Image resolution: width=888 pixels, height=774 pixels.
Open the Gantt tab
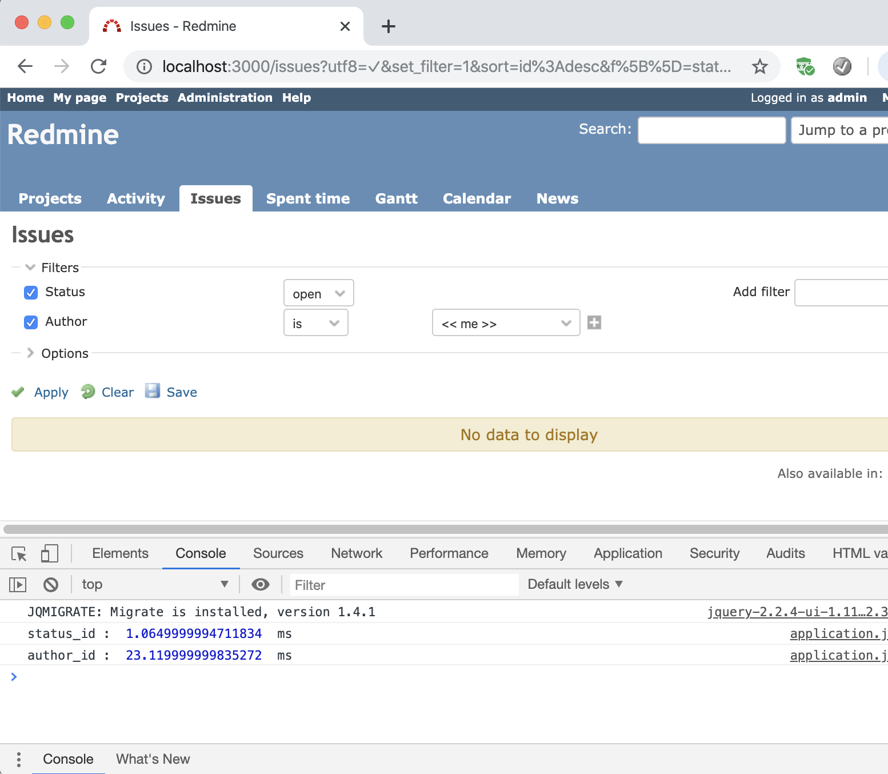[x=397, y=198]
